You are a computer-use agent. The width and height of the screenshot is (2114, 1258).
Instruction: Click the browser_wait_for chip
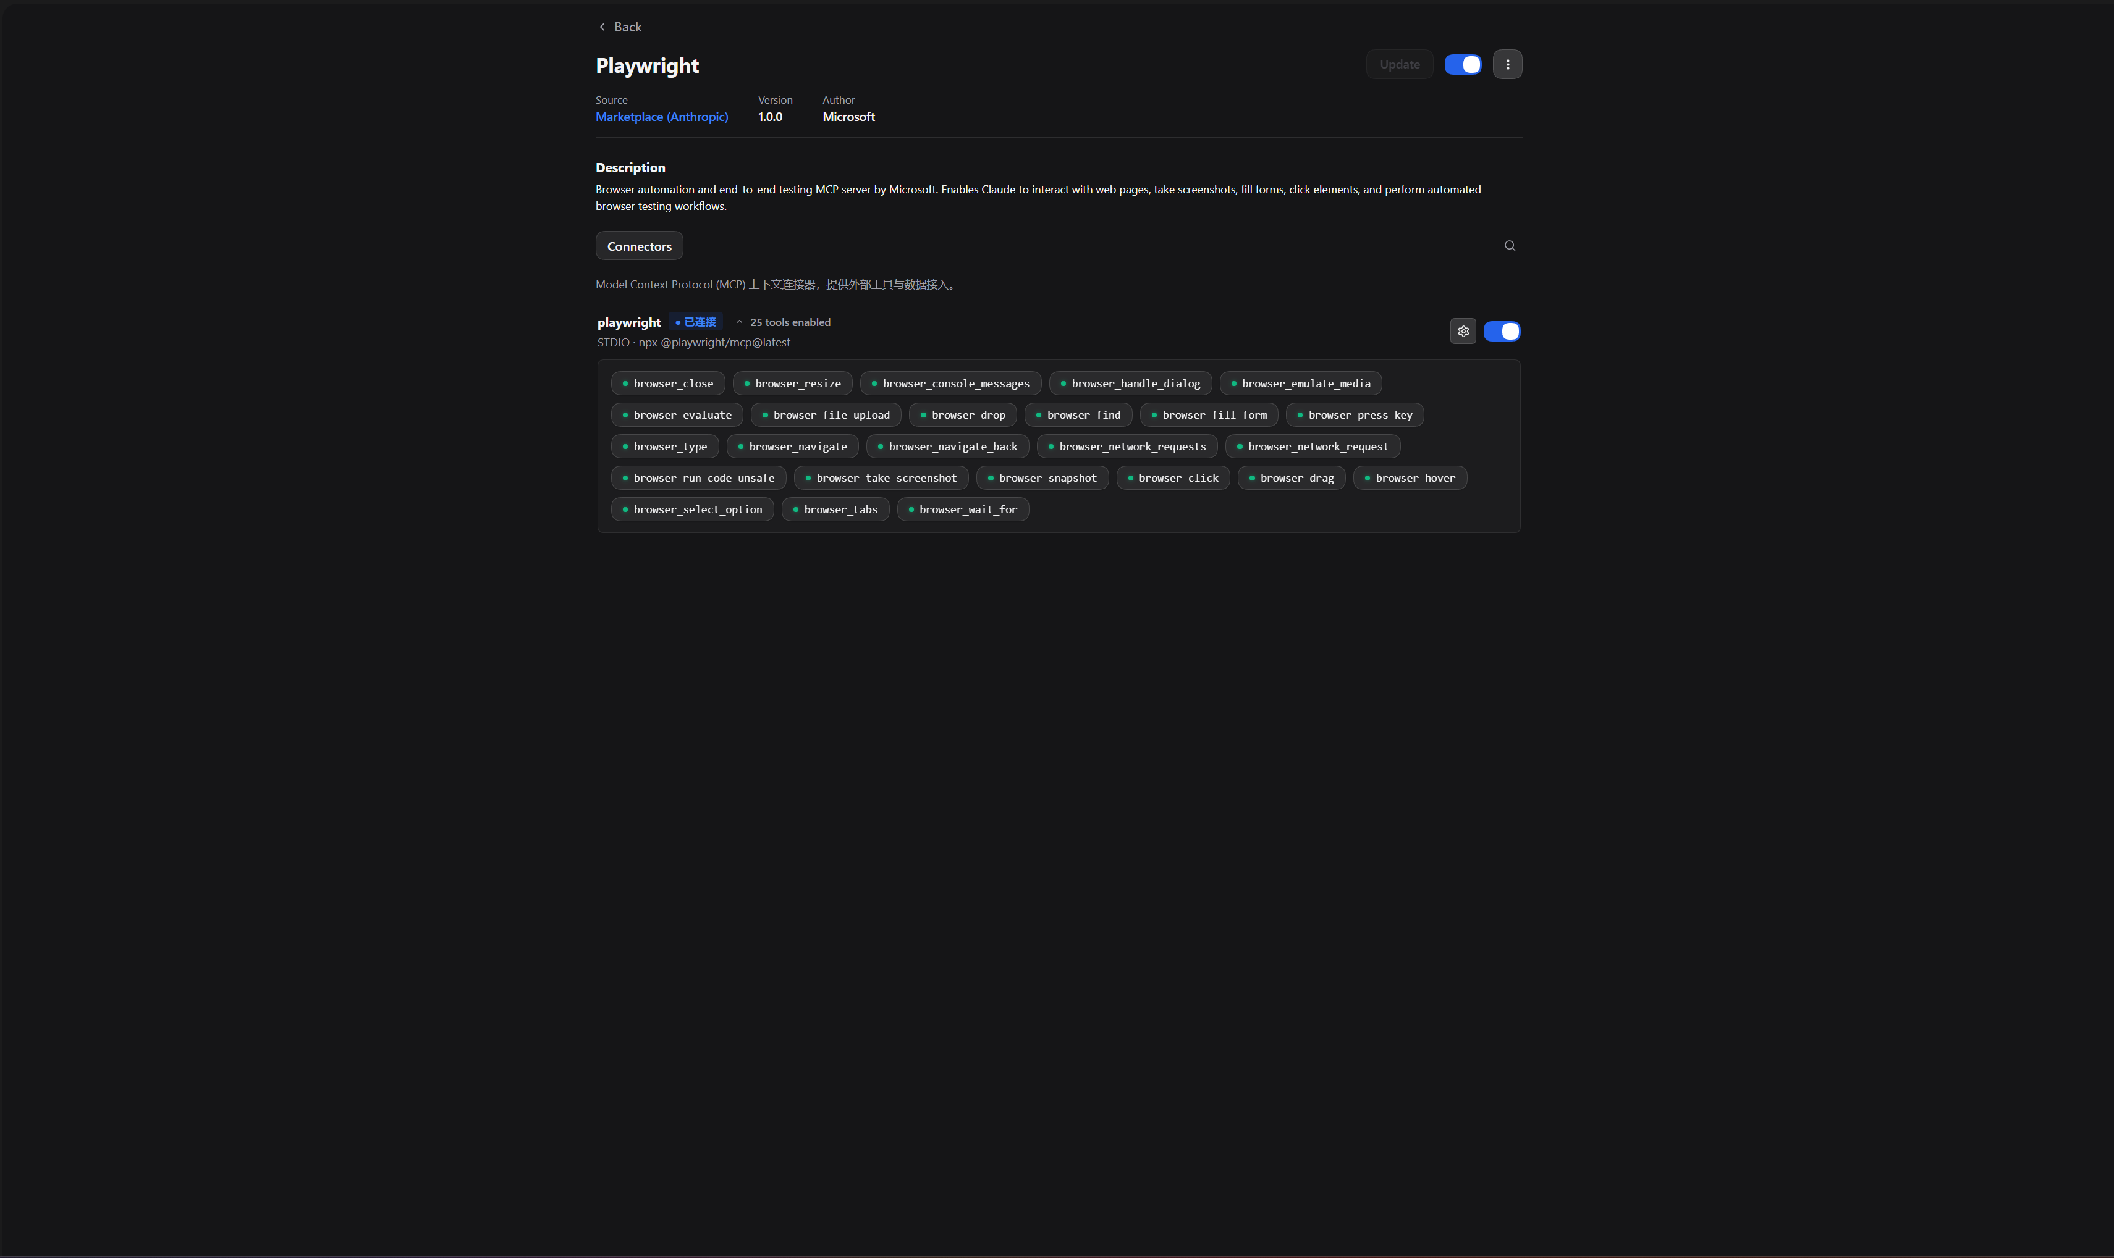point(962,509)
